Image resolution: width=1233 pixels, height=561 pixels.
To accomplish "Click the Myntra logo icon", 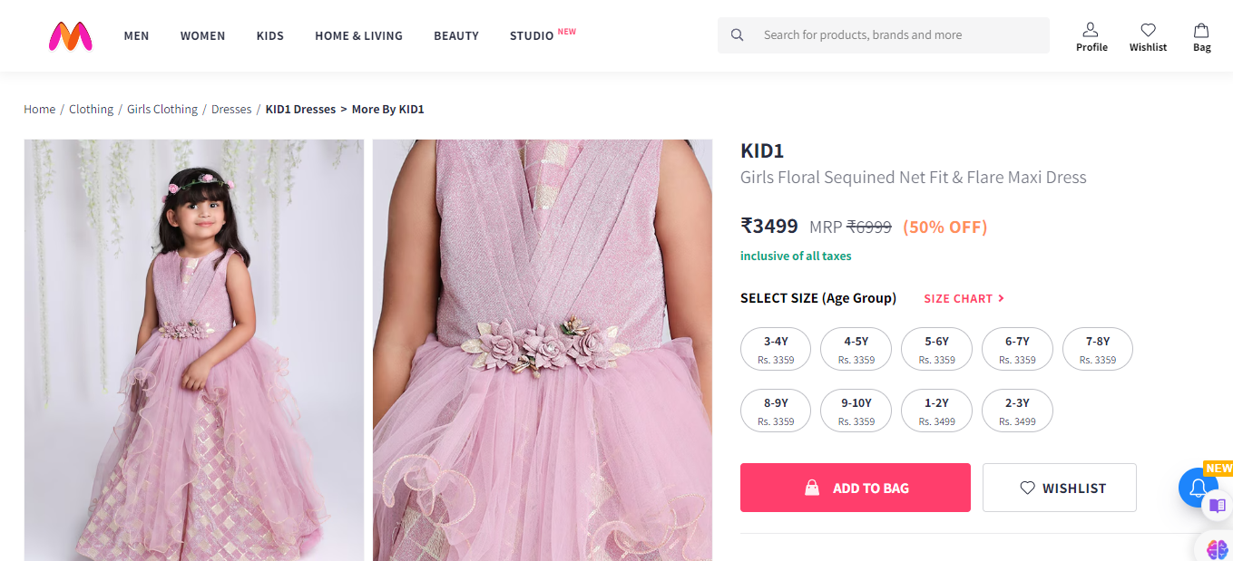I will (x=70, y=35).
